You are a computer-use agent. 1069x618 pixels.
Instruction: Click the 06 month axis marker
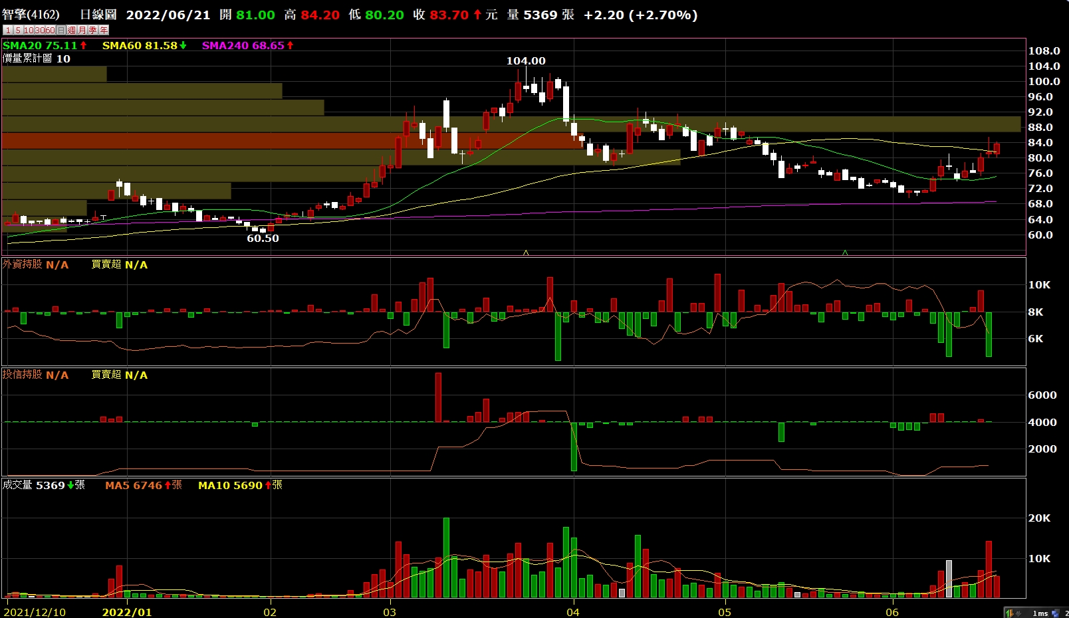click(x=892, y=612)
